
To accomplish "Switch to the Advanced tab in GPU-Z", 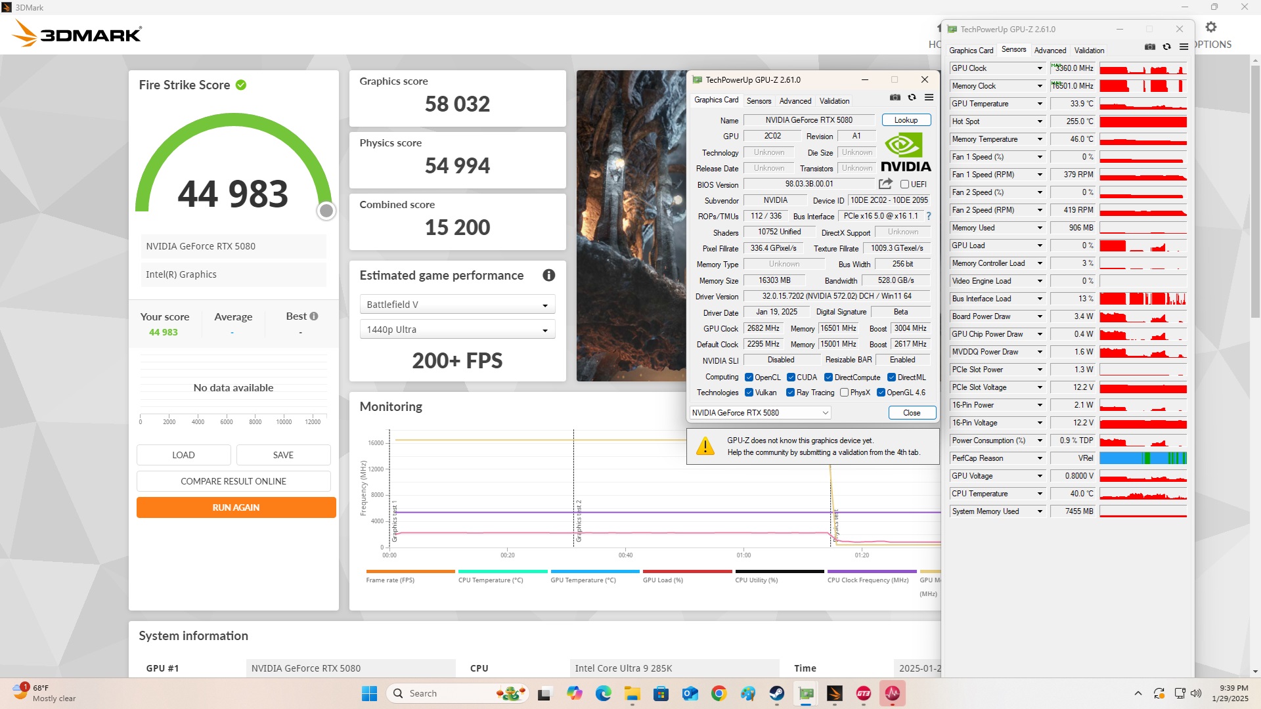I will click(x=795, y=101).
